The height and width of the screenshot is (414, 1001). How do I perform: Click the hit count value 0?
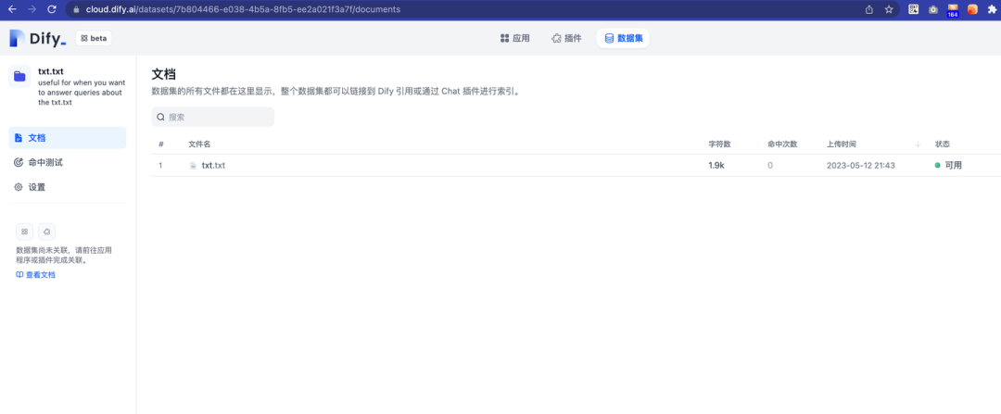tap(770, 165)
